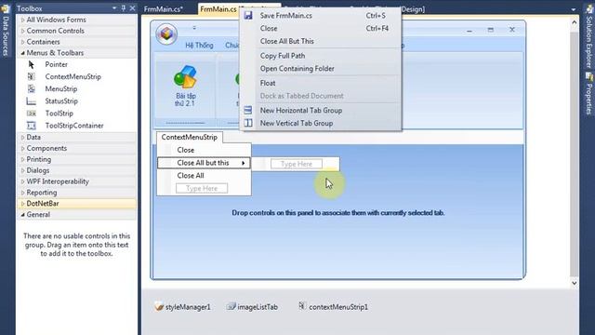Click the New Vertical Tab Group icon
The height and width of the screenshot is (335, 595).
pyautogui.click(x=248, y=123)
